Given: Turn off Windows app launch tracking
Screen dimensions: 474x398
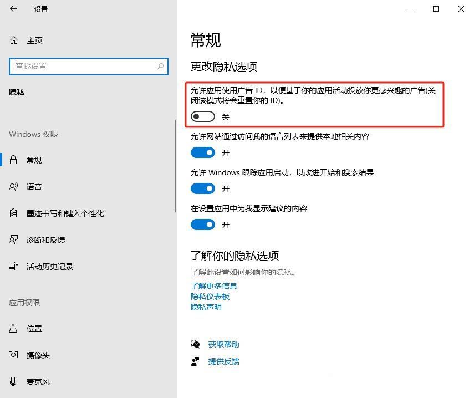Looking at the screenshot, I should 202,188.
